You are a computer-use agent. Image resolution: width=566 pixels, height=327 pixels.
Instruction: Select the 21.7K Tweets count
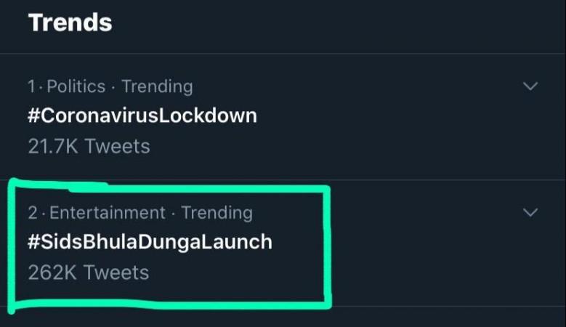tap(89, 146)
